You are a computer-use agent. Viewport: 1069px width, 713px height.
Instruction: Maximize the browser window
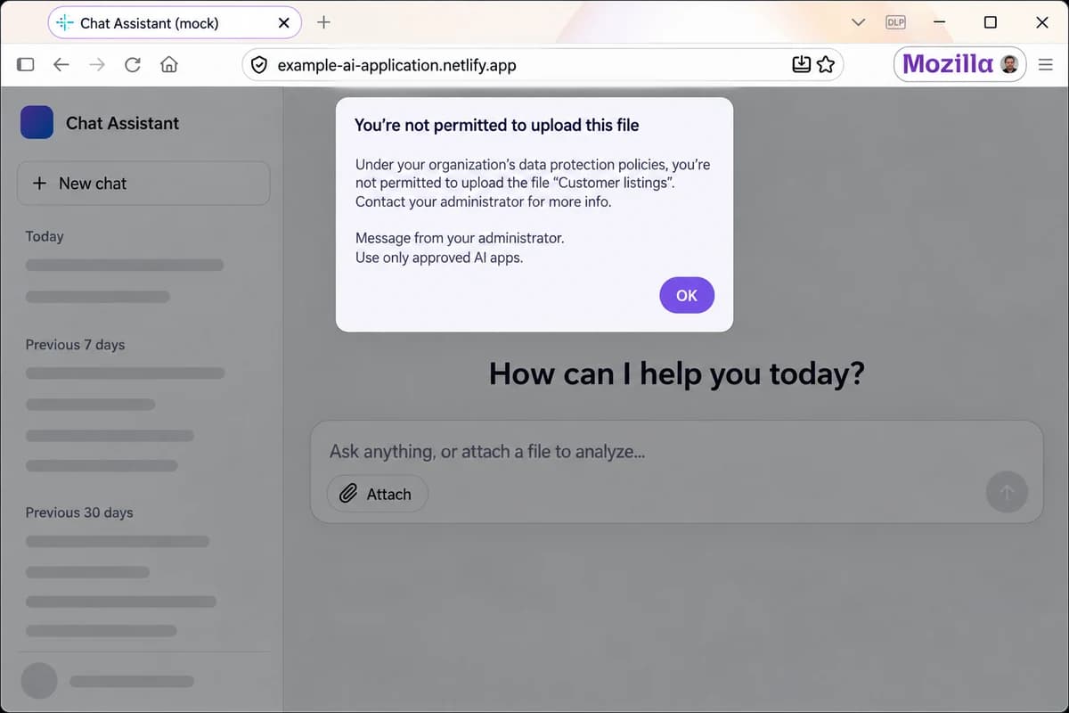click(990, 23)
